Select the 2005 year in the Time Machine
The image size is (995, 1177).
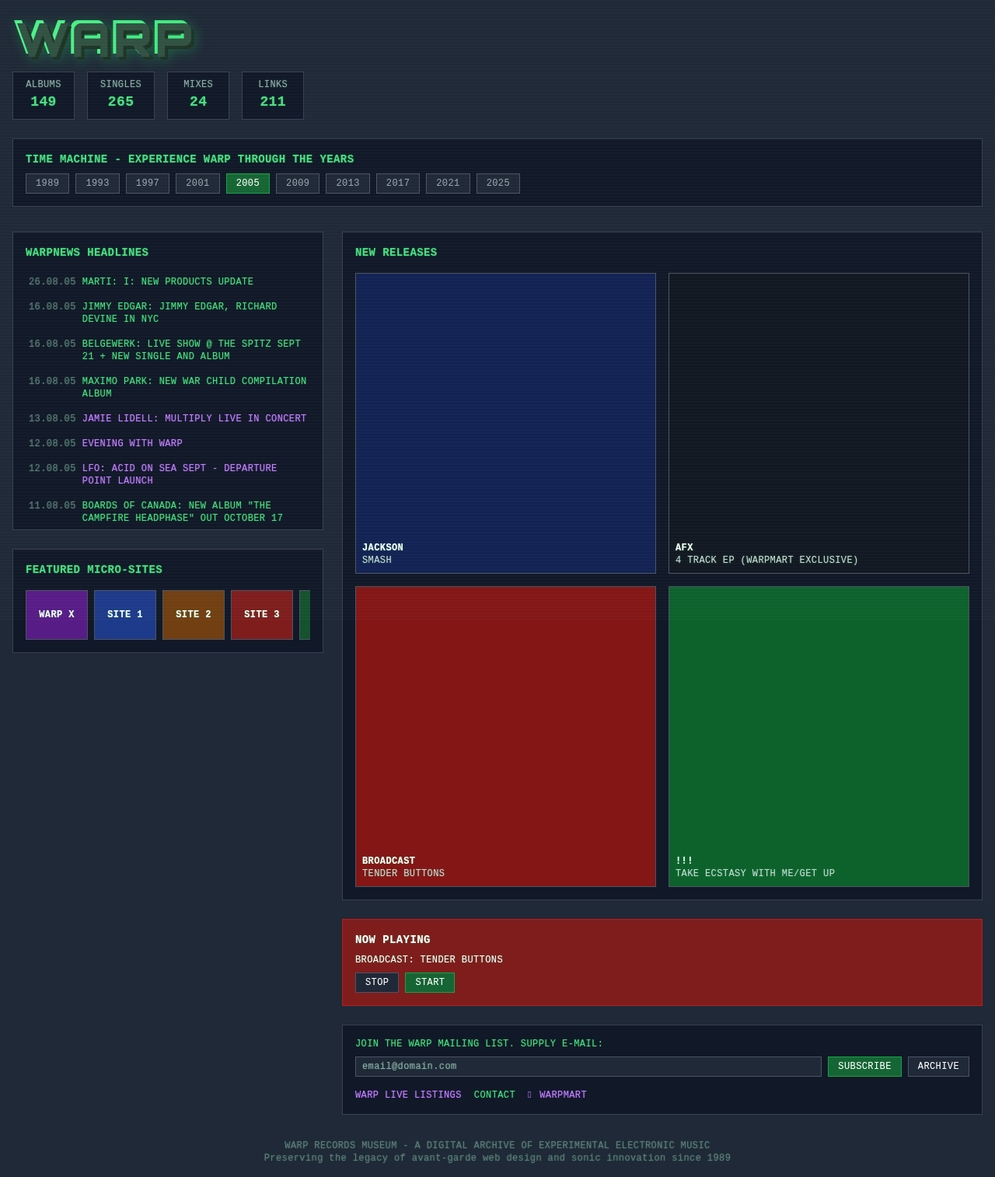[247, 183]
